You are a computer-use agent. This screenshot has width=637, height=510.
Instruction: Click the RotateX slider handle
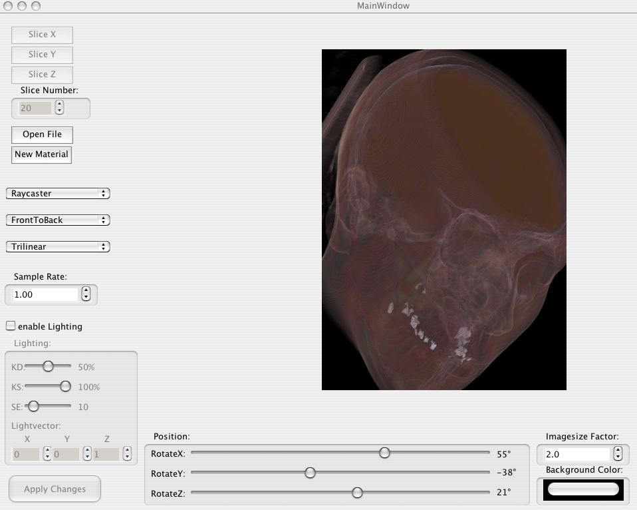[384, 453]
